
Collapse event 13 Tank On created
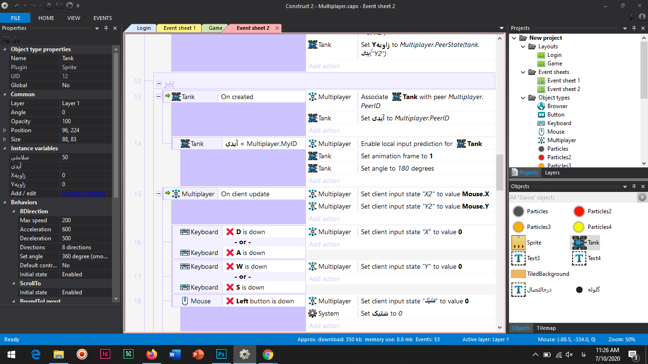[159, 97]
